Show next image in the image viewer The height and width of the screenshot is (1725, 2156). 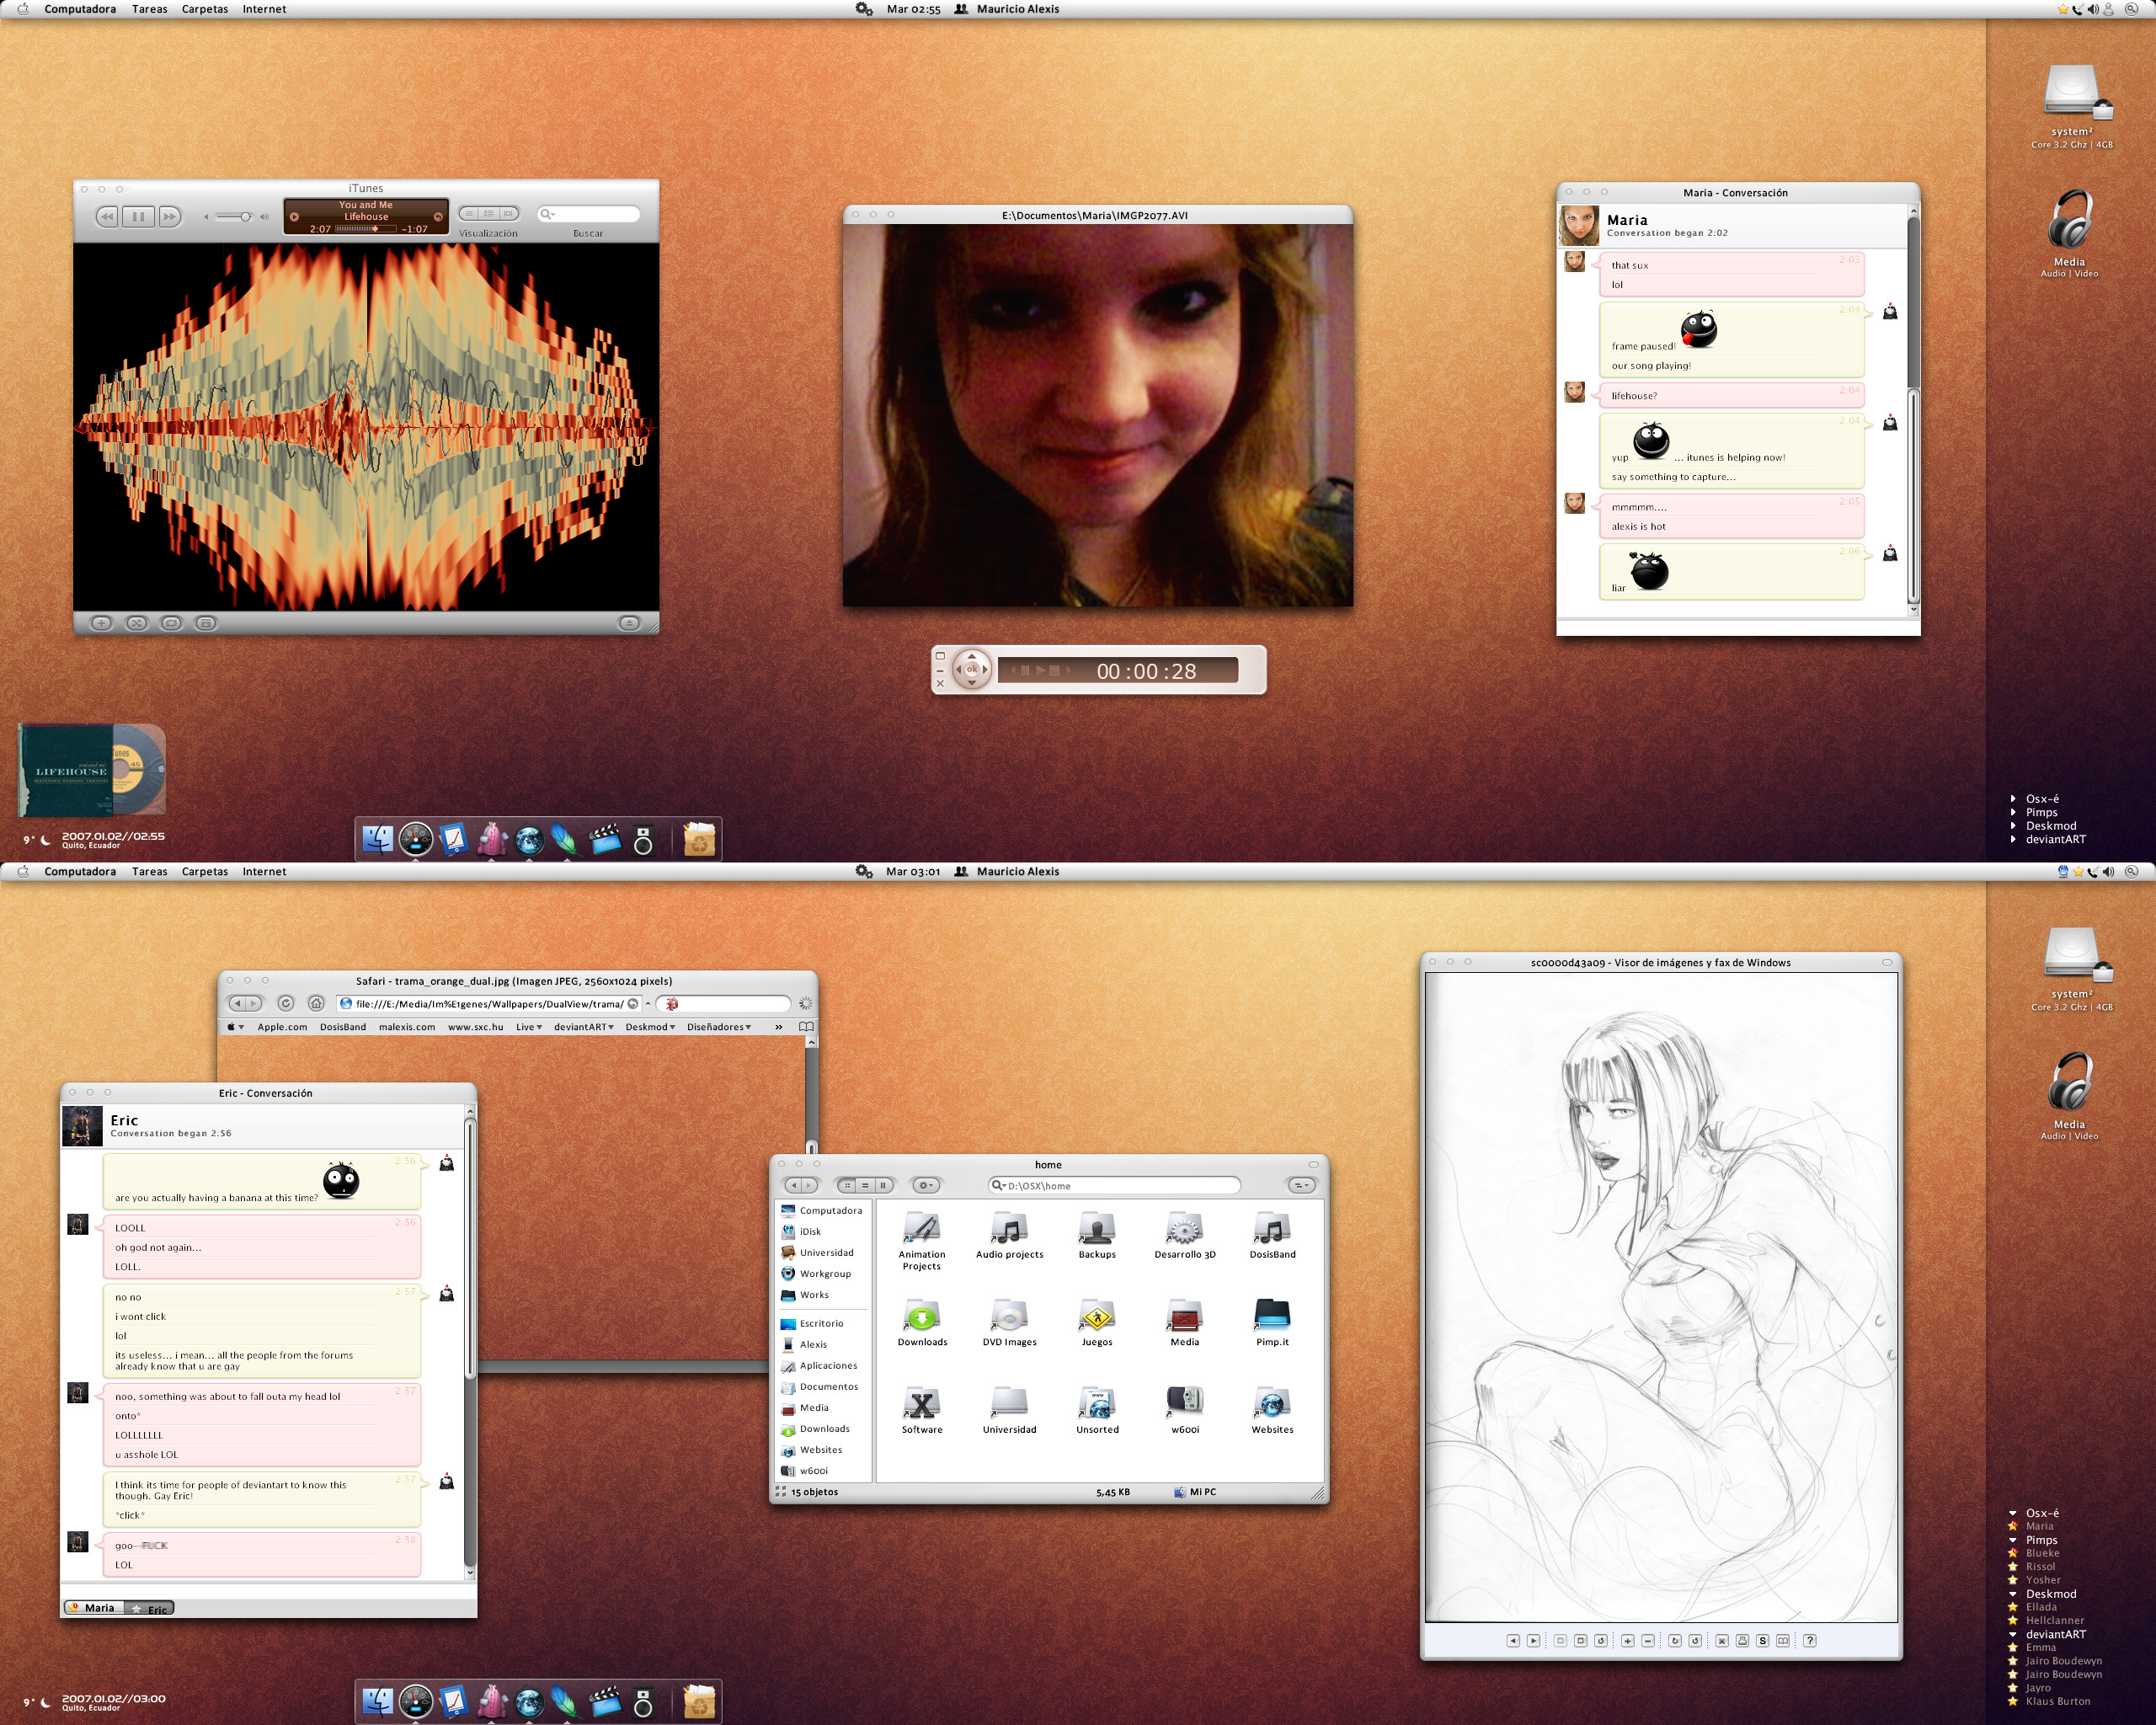pyautogui.click(x=1534, y=1641)
